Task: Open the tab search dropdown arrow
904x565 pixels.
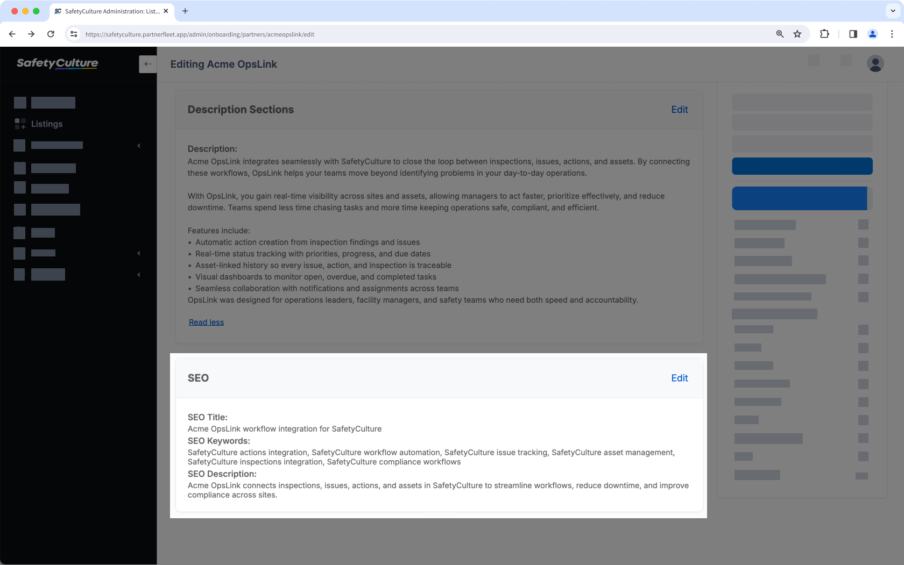Action: (x=893, y=11)
